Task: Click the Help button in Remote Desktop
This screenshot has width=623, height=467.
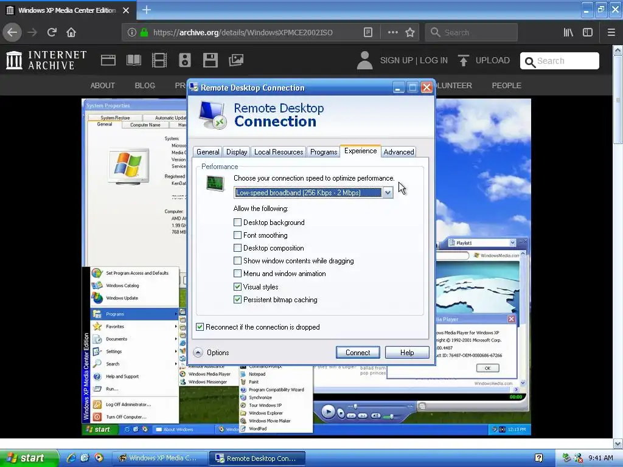Action: tap(407, 352)
